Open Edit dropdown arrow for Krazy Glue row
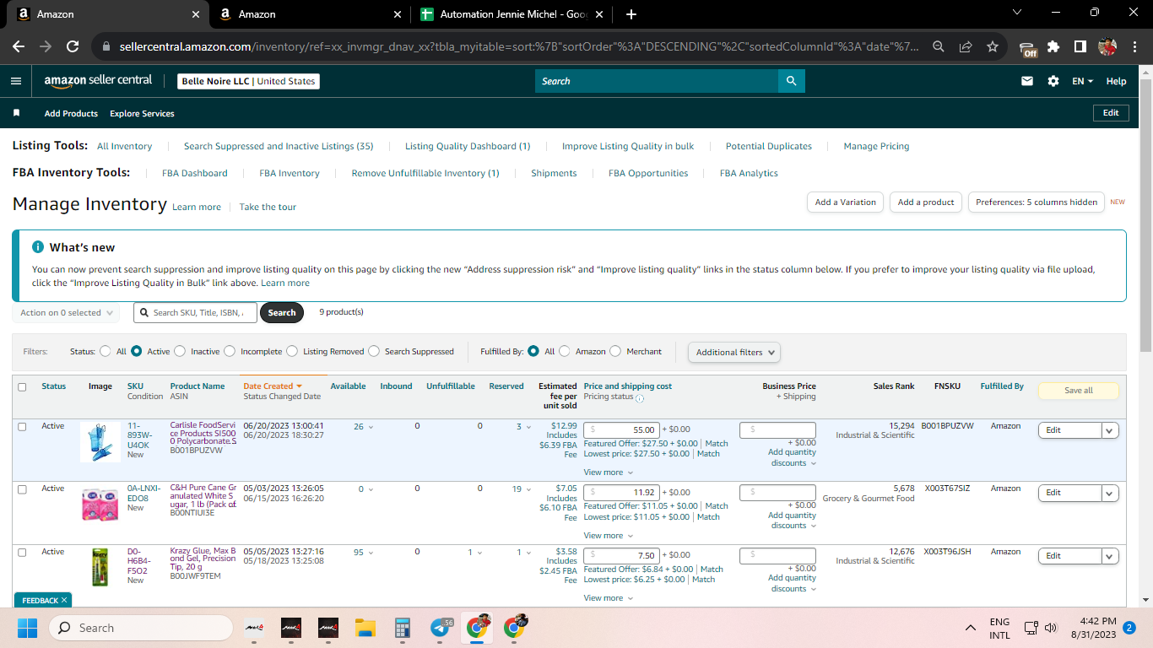The height and width of the screenshot is (648, 1153). (1110, 556)
